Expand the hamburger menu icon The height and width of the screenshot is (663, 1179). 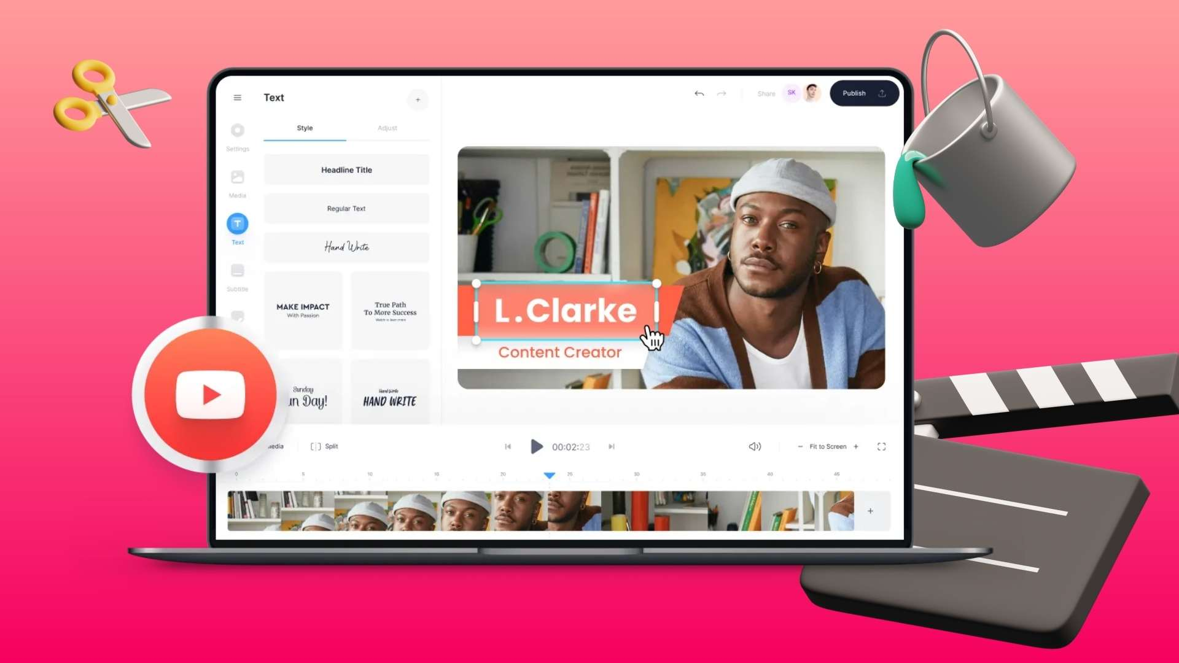(x=238, y=97)
